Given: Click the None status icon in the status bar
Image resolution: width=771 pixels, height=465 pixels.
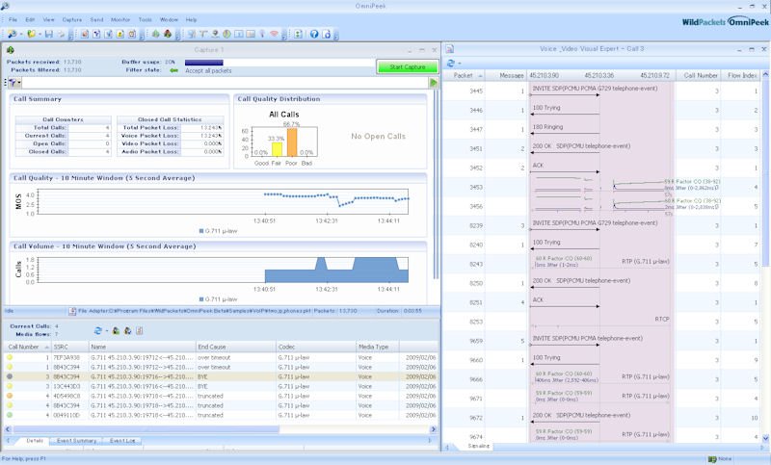Looking at the screenshot, I should (x=711, y=458).
